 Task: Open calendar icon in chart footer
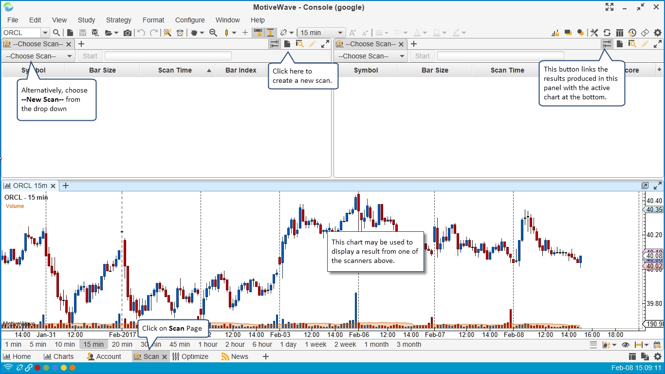click(657, 345)
